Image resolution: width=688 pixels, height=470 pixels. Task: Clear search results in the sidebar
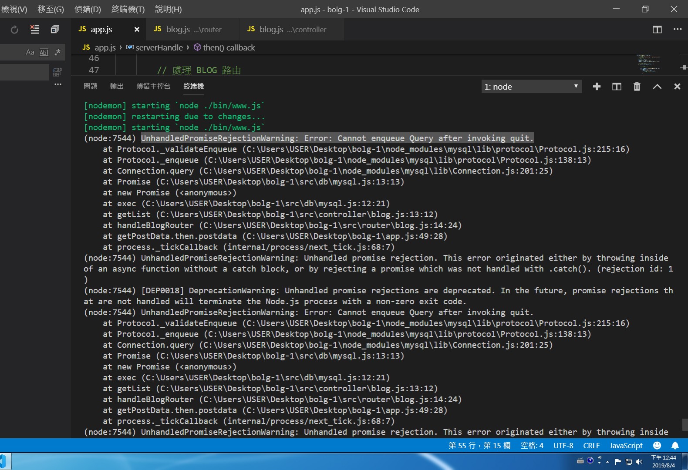pyautogui.click(x=34, y=30)
